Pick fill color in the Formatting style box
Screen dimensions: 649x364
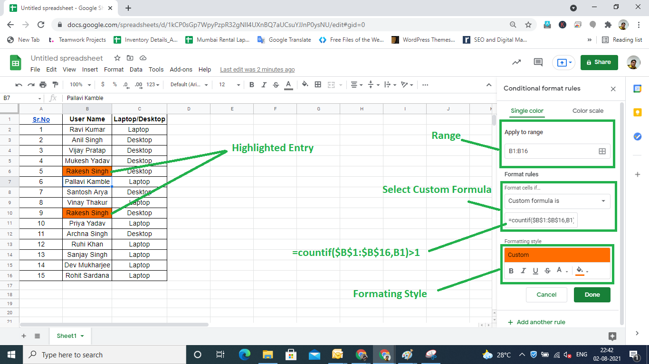pos(582,271)
